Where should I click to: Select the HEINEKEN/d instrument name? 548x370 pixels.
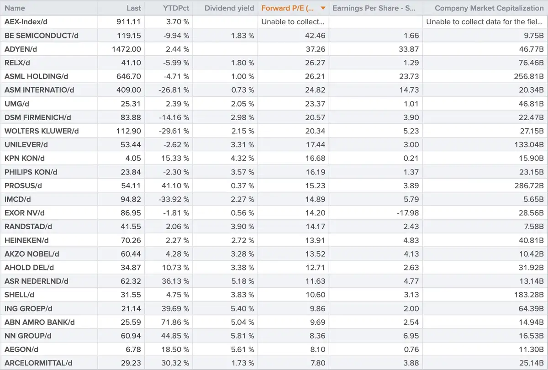[26, 241]
